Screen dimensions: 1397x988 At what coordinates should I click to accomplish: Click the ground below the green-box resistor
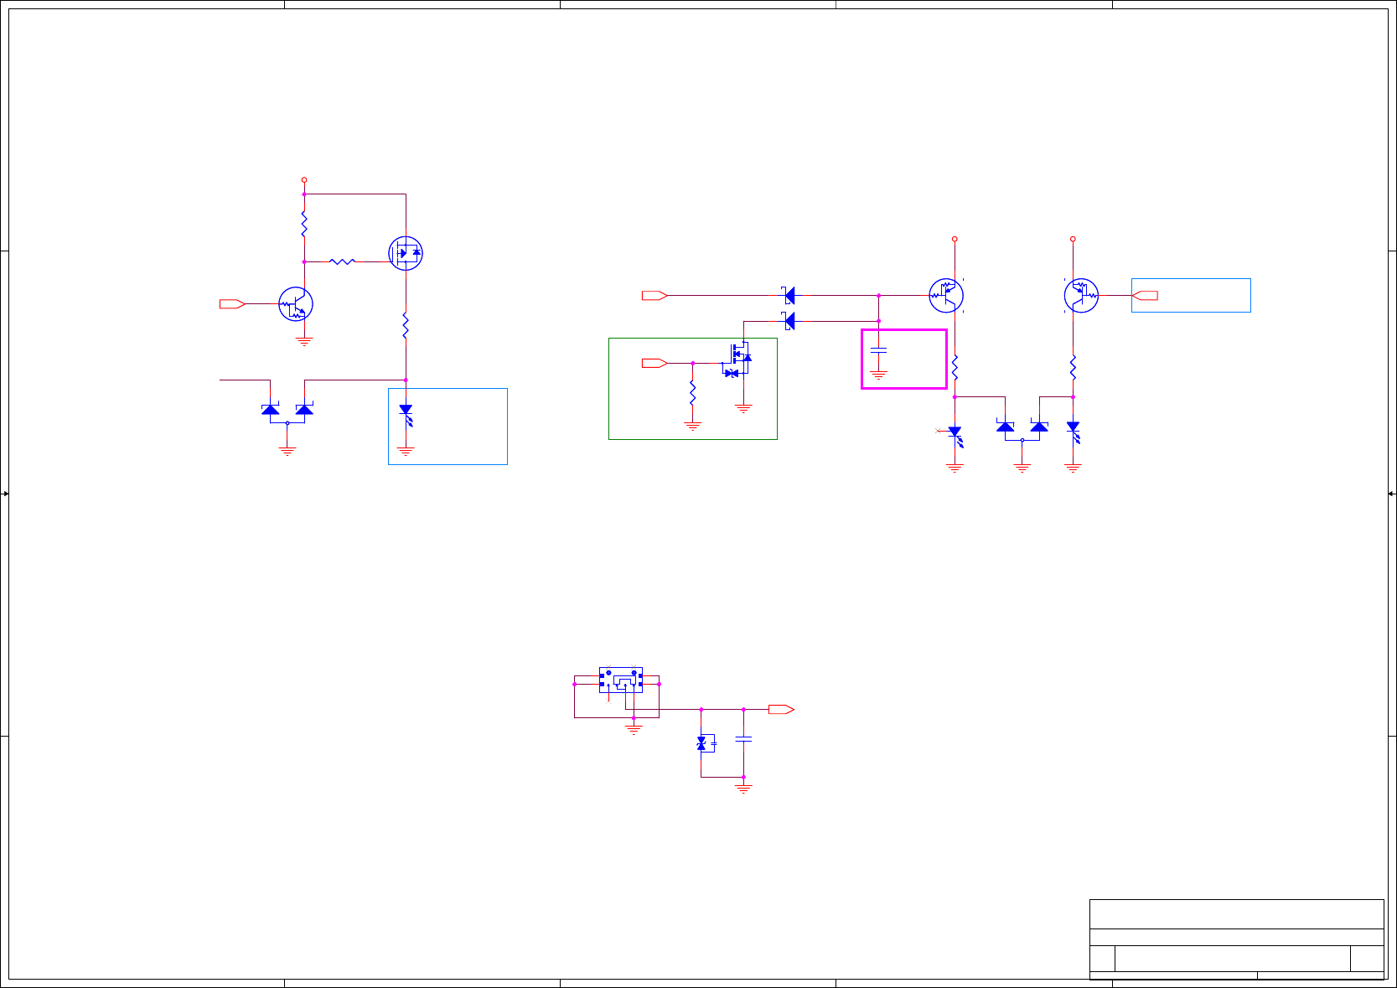[x=692, y=426]
